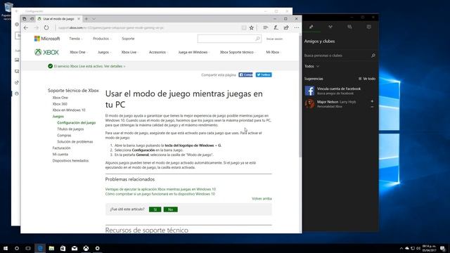Open friends tab icon in Xbox panel
This screenshot has height=253, width=450.
click(311, 27)
